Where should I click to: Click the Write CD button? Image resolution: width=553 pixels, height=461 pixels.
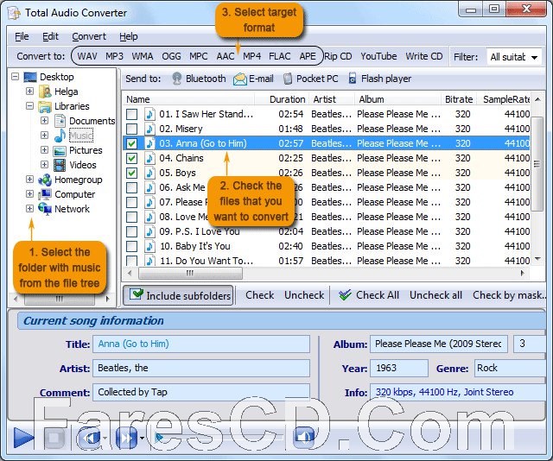[x=424, y=56]
